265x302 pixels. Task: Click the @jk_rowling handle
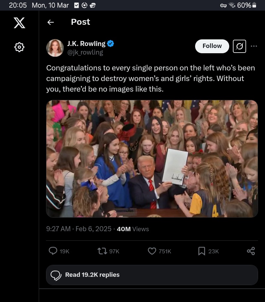[85, 52]
